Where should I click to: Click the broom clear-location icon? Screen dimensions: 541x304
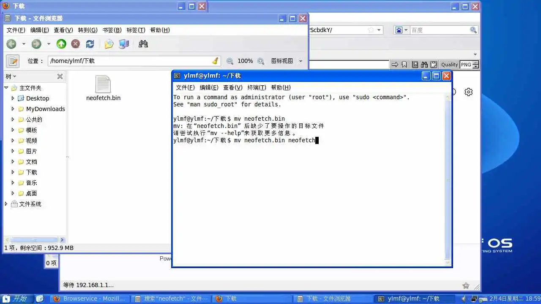coord(215,61)
